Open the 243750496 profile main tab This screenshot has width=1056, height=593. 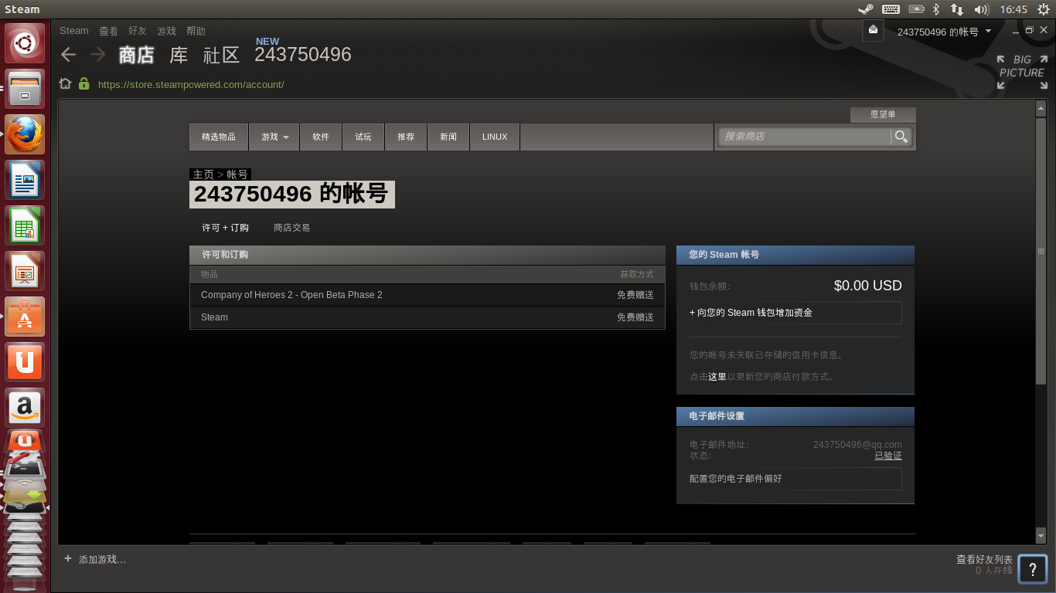coord(303,55)
